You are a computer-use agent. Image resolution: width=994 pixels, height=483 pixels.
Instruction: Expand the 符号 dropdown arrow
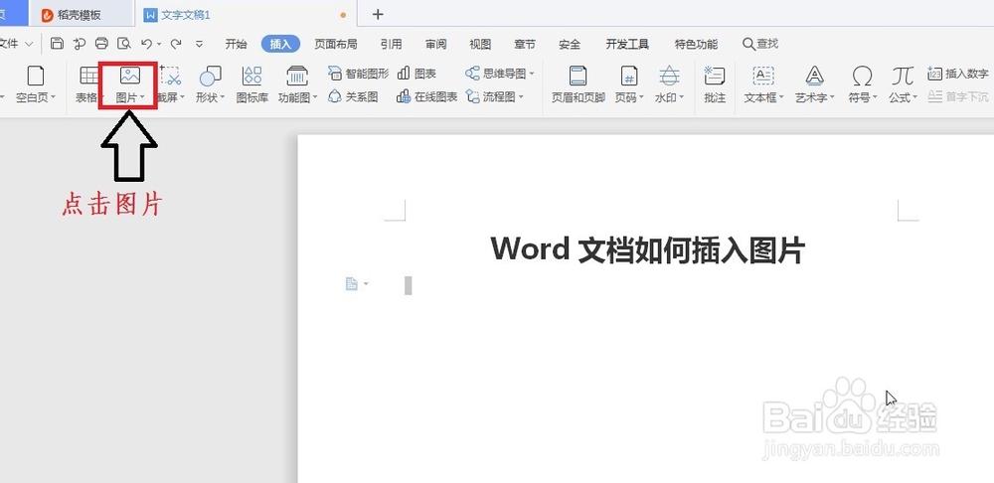click(x=875, y=97)
